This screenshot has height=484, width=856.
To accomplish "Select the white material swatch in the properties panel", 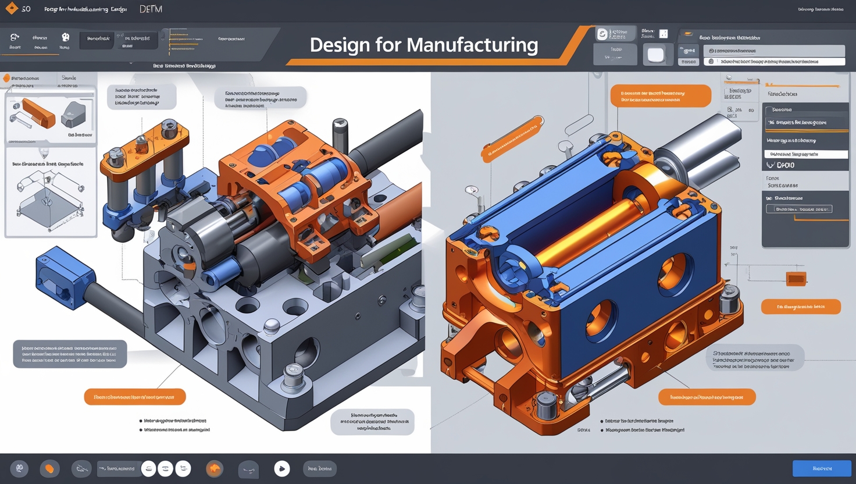I will pyautogui.click(x=658, y=55).
